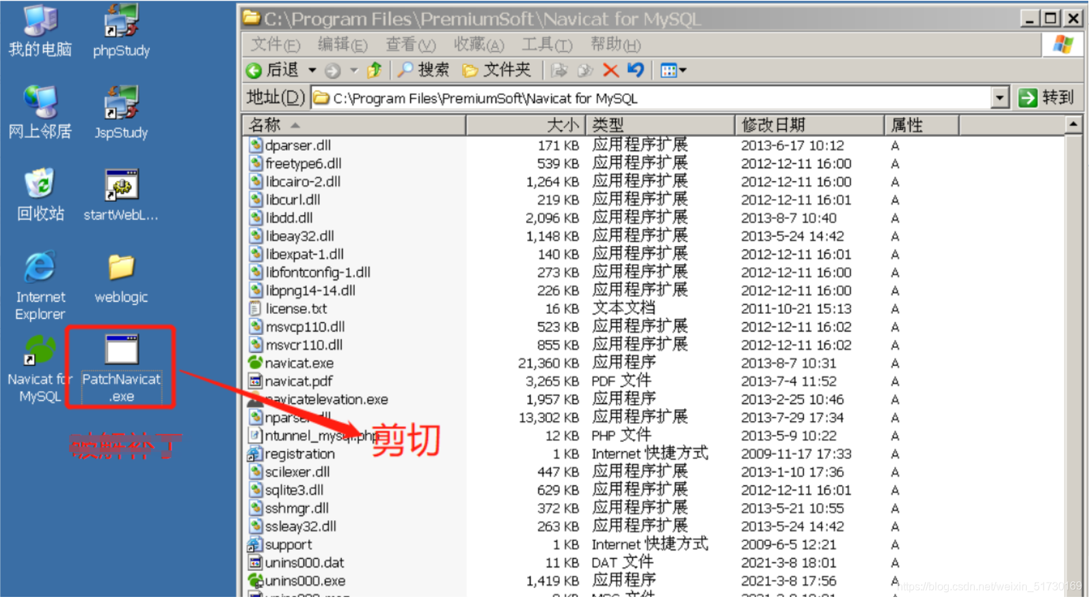Screen dimensions: 1089x599
Task: Select the JspStudy desktop shortcut
Action: [x=122, y=113]
